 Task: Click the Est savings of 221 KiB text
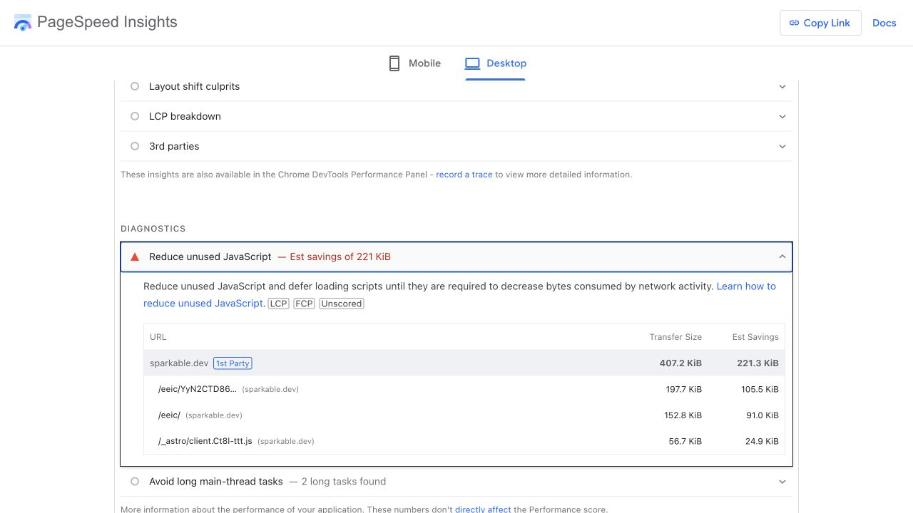tap(340, 256)
